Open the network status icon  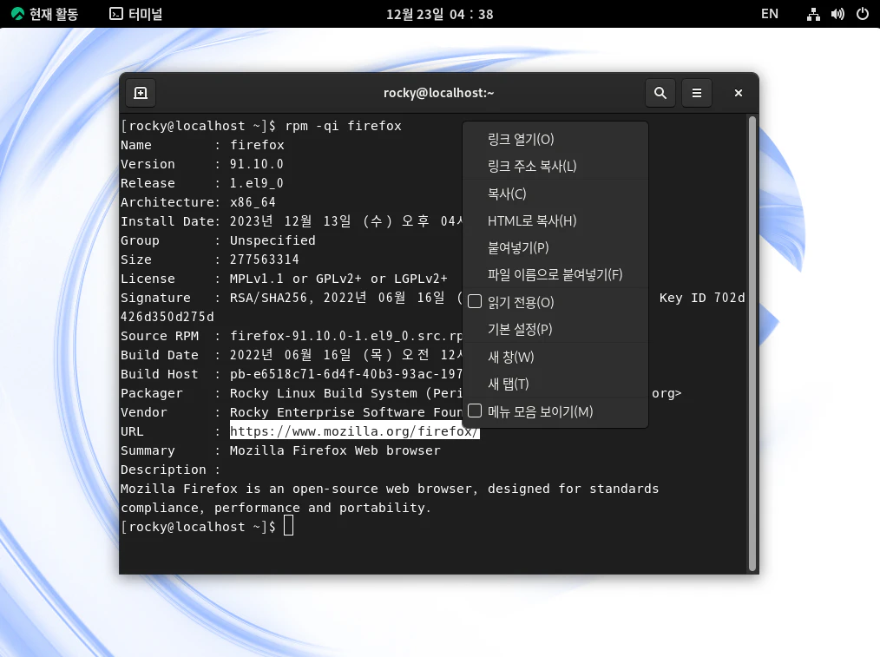[x=813, y=15]
